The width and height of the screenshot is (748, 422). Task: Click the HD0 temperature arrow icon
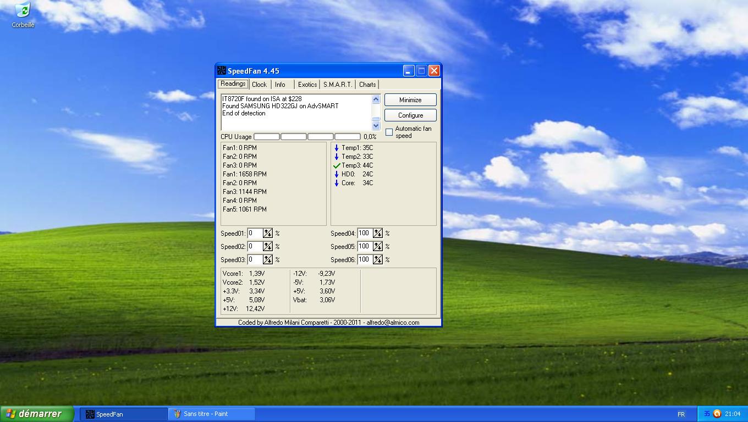click(337, 174)
